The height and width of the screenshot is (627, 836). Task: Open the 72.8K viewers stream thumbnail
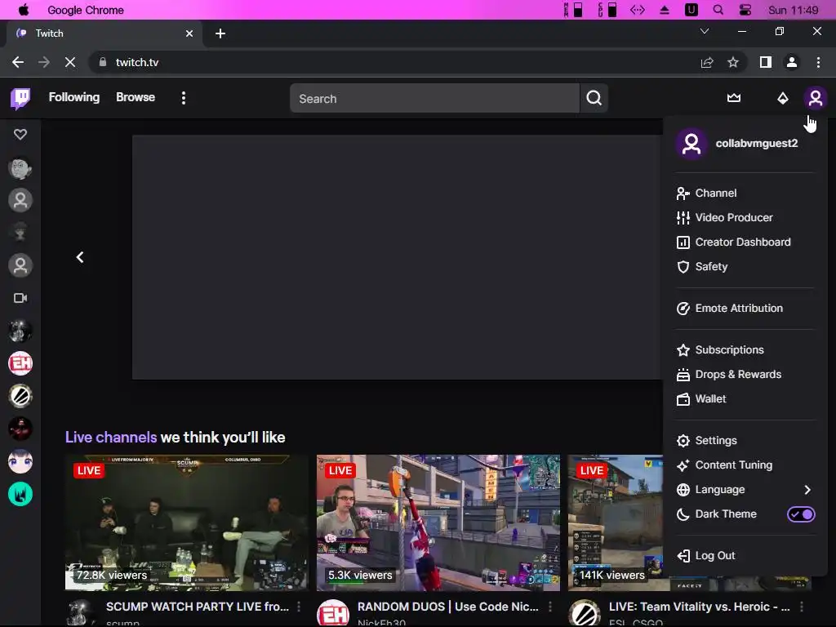point(187,522)
